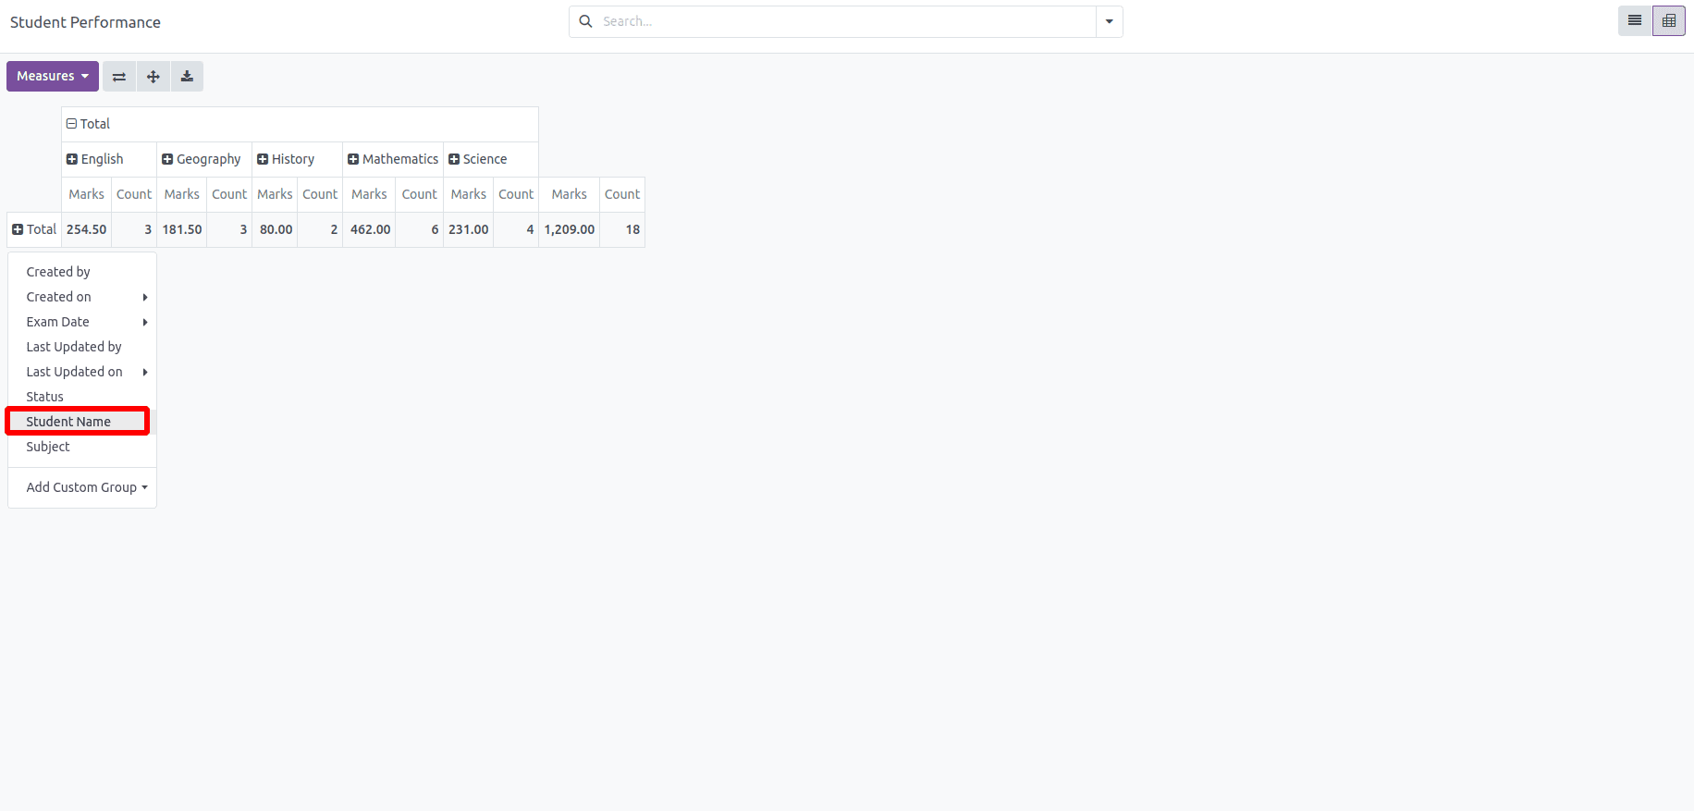The height and width of the screenshot is (811, 1694).
Task: Switch to list view
Action: click(1635, 20)
